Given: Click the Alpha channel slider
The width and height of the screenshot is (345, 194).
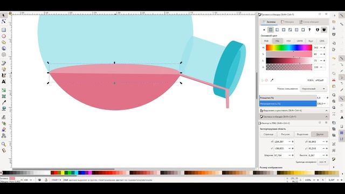Looking at the screenshot, I should click(289, 67).
